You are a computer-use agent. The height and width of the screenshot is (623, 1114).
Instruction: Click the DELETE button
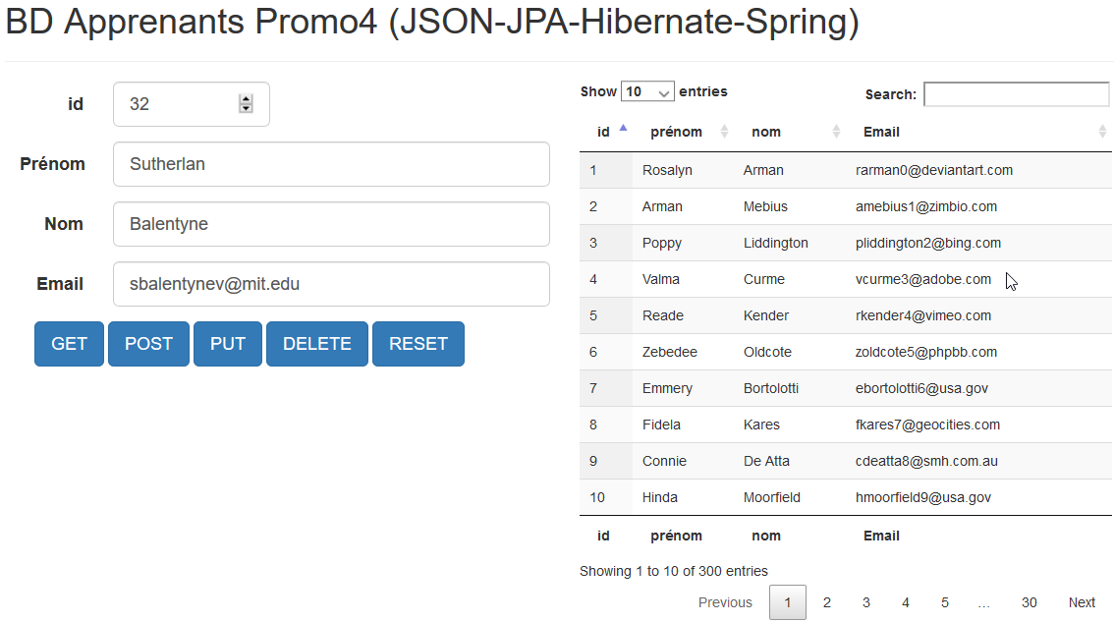316,343
